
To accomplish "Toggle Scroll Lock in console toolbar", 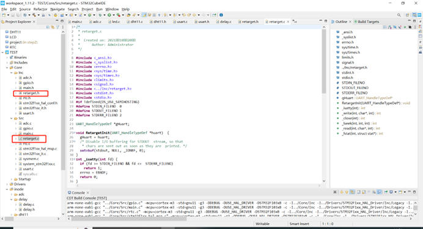I will click(x=364, y=192).
